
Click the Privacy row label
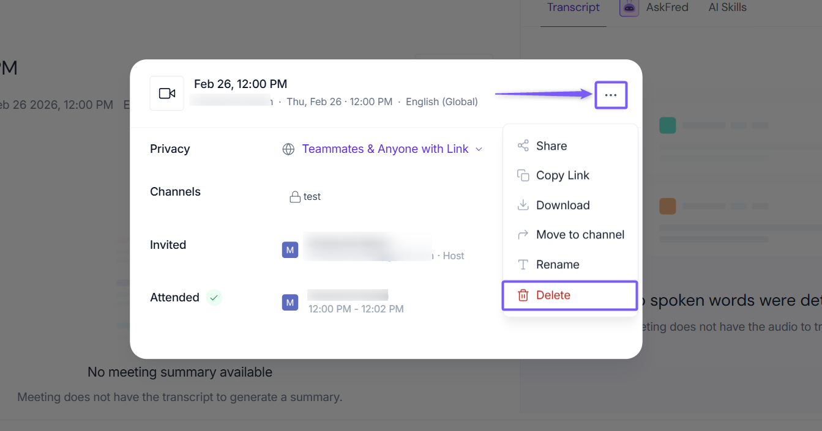click(170, 149)
